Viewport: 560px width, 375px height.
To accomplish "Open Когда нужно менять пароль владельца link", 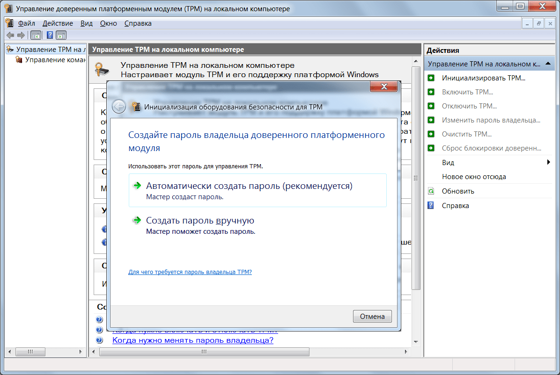I will coord(192,340).
